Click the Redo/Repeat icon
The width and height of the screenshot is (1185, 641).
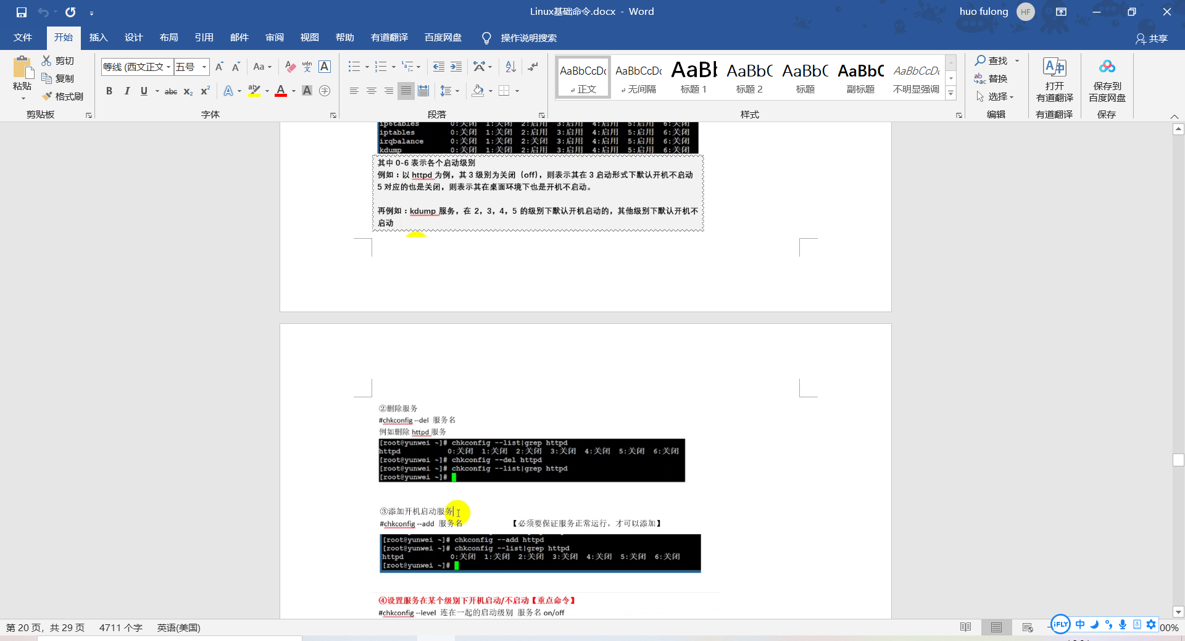[70, 12]
